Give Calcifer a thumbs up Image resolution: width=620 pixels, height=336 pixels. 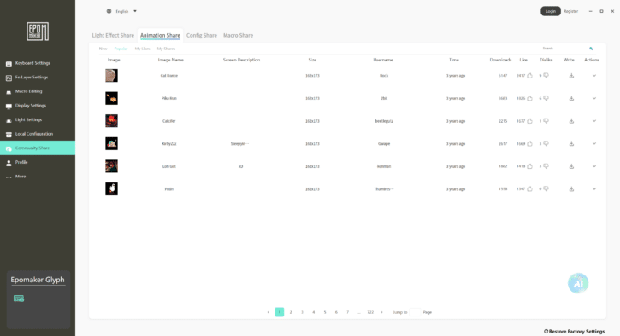[529, 121]
